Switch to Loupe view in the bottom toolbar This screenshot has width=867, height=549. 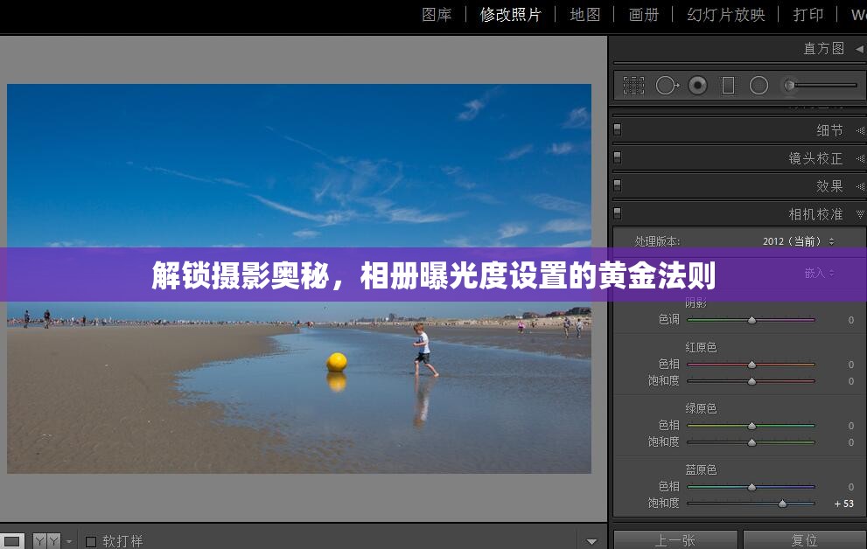tap(12, 541)
